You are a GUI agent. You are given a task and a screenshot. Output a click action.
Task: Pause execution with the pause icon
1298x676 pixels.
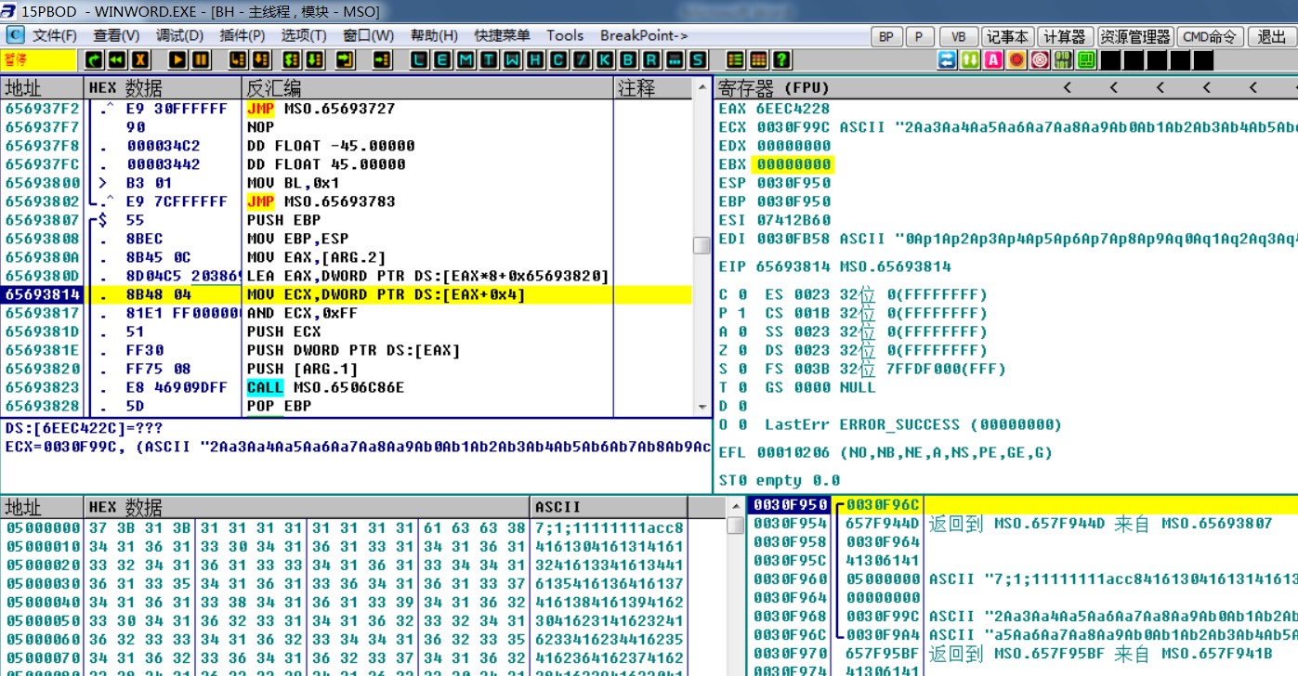coord(202,59)
